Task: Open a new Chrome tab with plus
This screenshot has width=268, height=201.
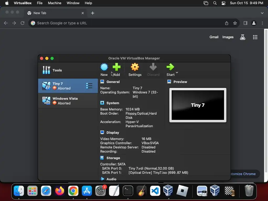Action: (92, 13)
